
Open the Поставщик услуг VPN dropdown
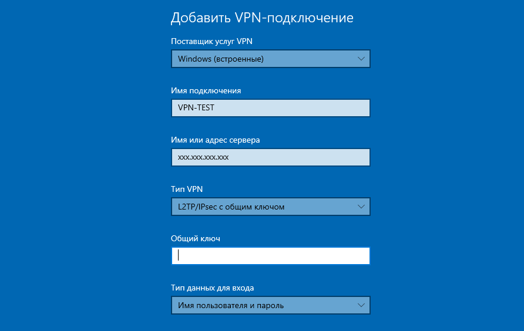[x=270, y=59]
